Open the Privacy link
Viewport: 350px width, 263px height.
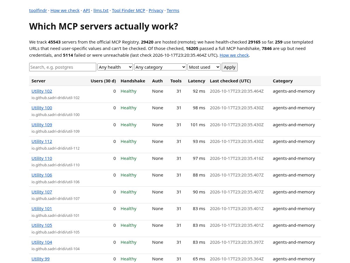click(156, 11)
